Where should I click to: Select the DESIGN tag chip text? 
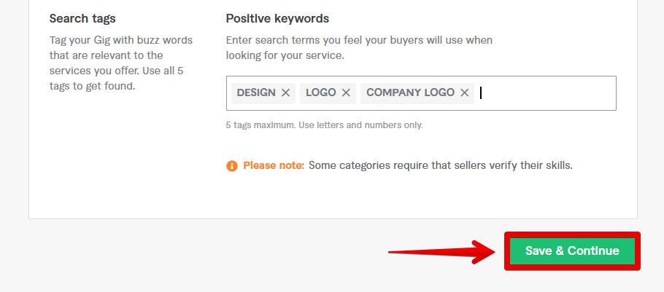click(256, 92)
